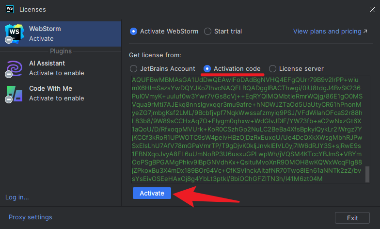Click the WebStorm logo in title bar
380x229 pixels.
point(9,9)
